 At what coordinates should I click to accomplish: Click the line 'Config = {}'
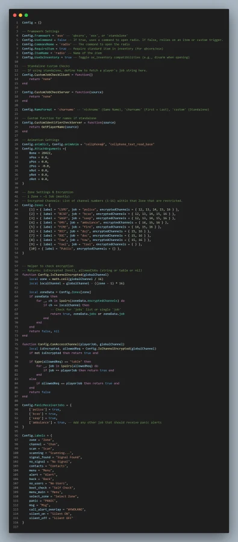32,23
